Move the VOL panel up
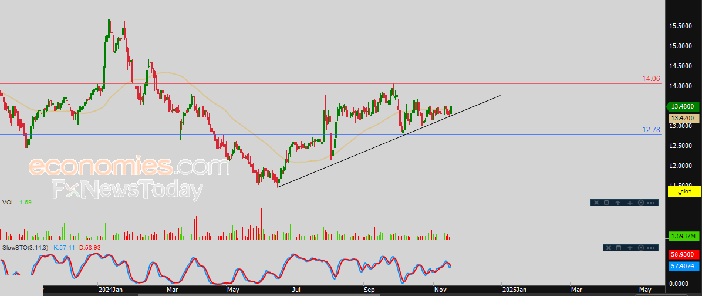This screenshot has height=296, width=702. 618,203
